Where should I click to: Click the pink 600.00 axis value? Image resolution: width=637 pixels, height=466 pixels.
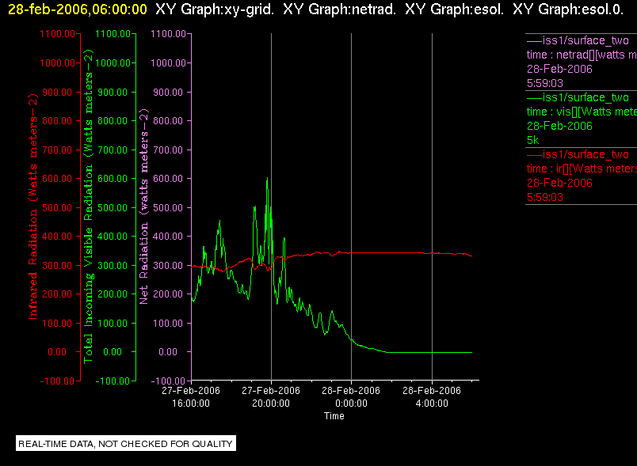[x=168, y=179]
